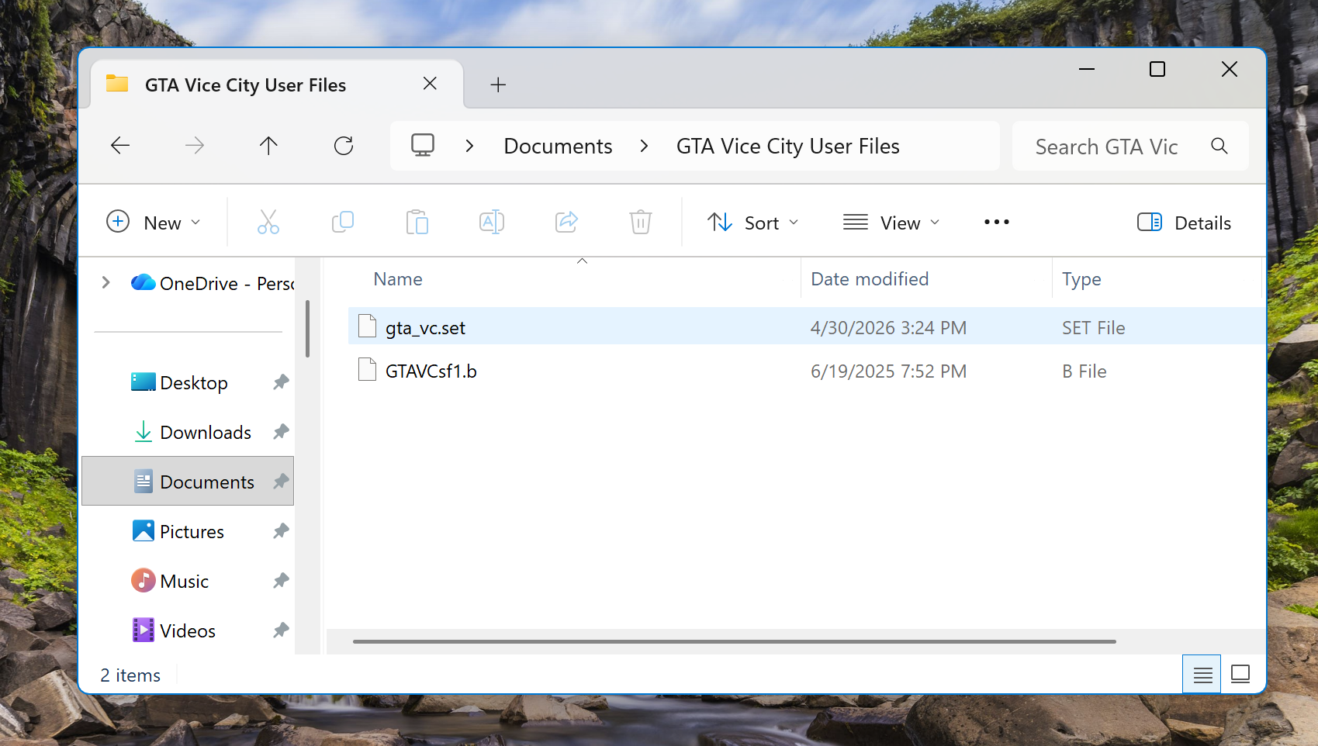Open the View layout dropdown

[891, 223]
